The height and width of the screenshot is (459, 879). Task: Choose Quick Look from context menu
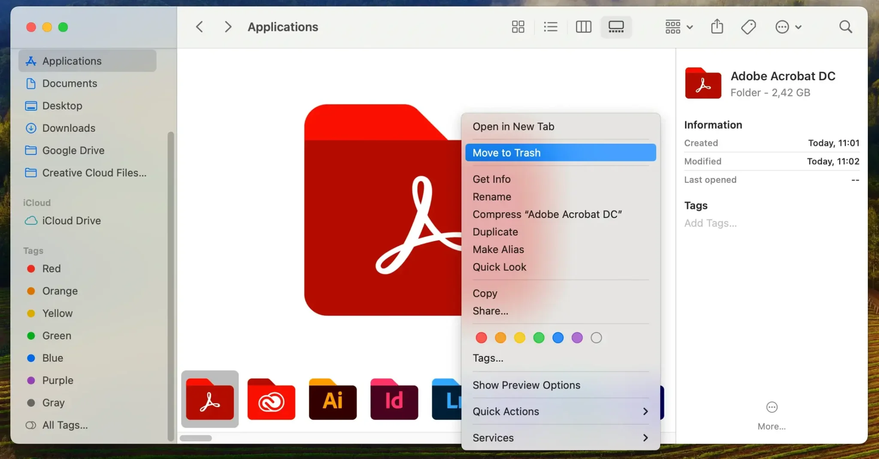pyautogui.click(x=561, y=267)
